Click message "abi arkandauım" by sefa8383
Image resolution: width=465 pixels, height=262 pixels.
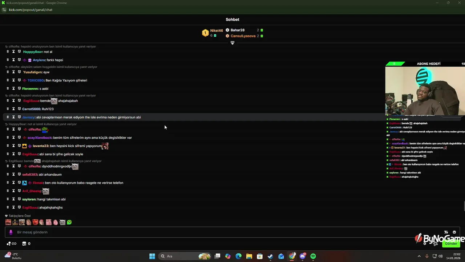(x=50, y=174)
